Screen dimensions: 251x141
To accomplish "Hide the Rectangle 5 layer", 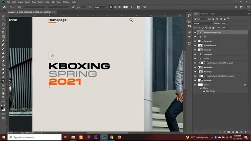I will coord(195,41).
